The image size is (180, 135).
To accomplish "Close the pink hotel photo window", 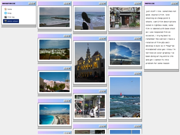I will pos(69,68).
